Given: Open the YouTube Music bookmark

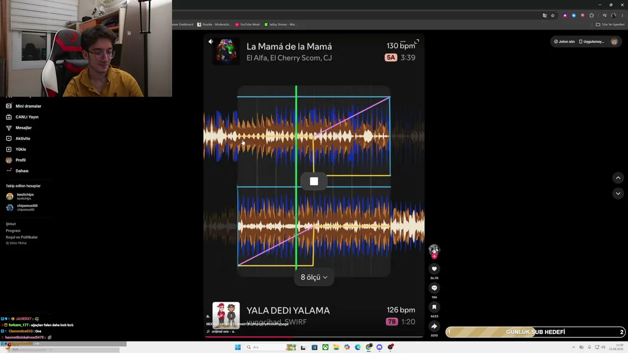Looking at the screenshot, I should (248, 24).
